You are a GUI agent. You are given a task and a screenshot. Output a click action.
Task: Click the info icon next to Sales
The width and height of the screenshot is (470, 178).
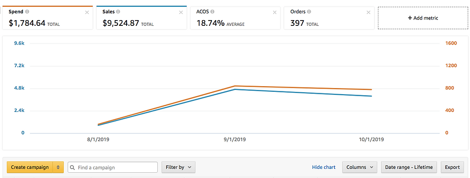118,12
